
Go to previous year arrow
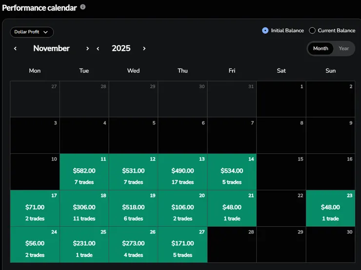(98, 49)
